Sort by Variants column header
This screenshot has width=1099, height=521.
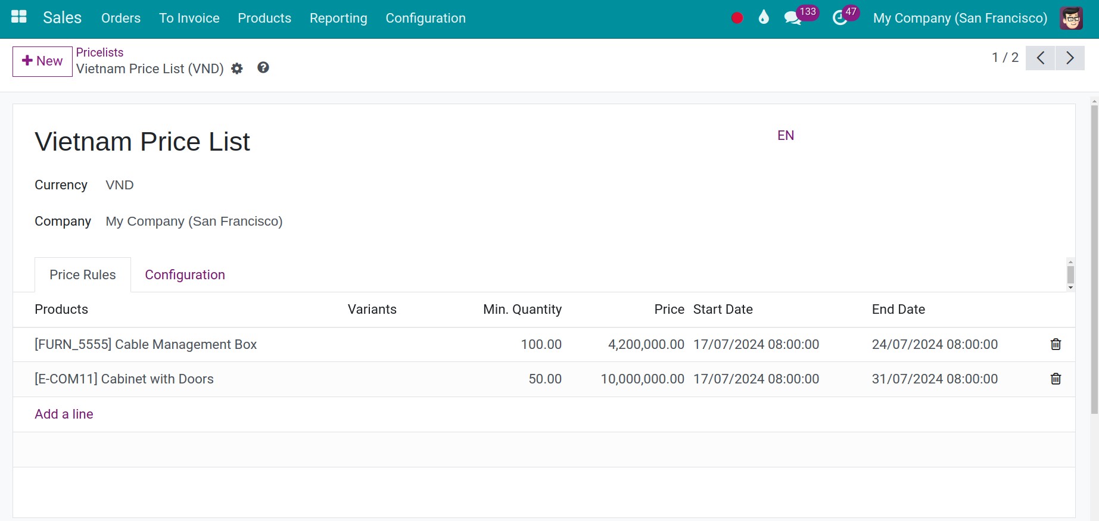click(372, 309)
